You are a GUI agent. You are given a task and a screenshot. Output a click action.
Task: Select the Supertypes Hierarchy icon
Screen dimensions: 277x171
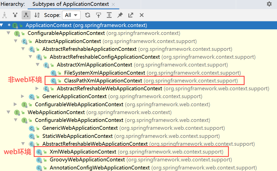point(15,15)
